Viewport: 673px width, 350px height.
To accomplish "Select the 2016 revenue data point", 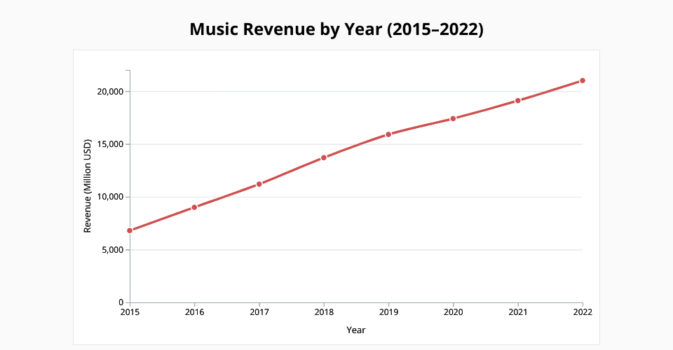I will coord(194,207).
